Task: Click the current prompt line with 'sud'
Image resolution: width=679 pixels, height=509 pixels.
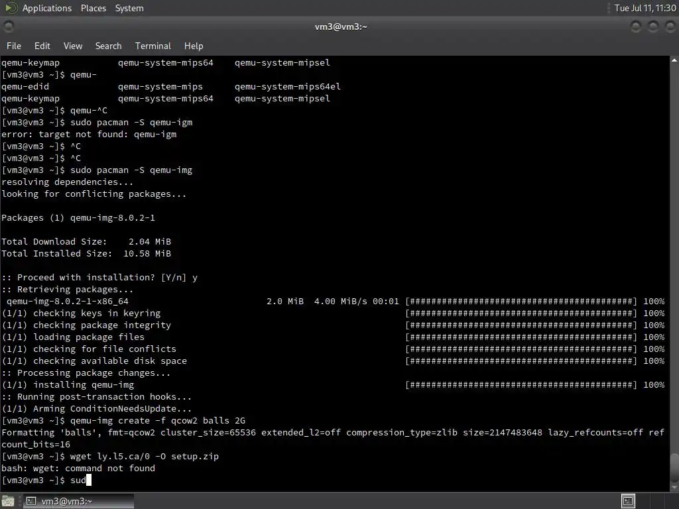Action: coord(46,480)
